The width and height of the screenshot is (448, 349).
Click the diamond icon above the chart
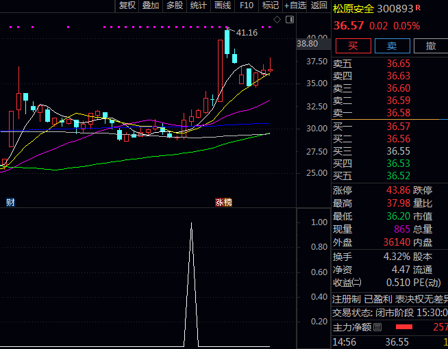pyautogui.click(x=276, y=18)
